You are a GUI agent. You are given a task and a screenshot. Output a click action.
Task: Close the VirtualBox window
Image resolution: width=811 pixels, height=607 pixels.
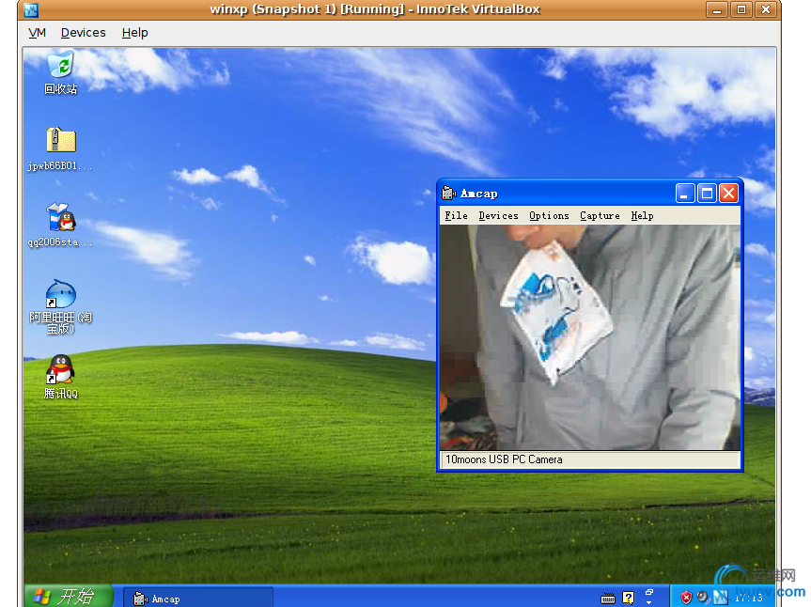coord(766,9)
